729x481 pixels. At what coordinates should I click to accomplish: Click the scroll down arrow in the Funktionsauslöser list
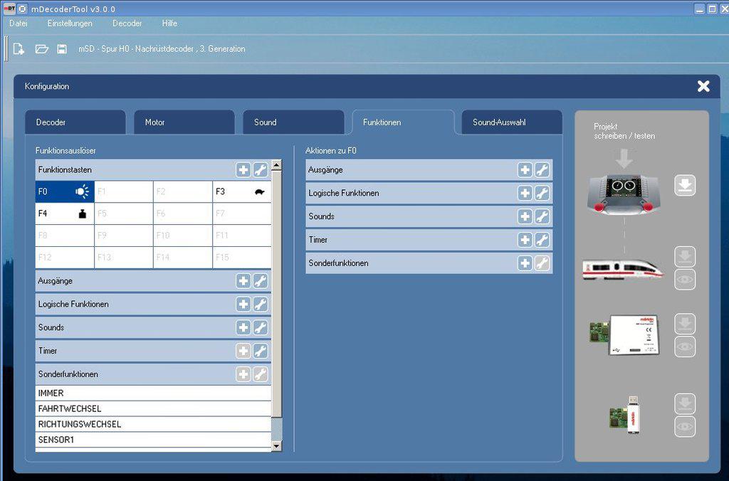(277, 445)
